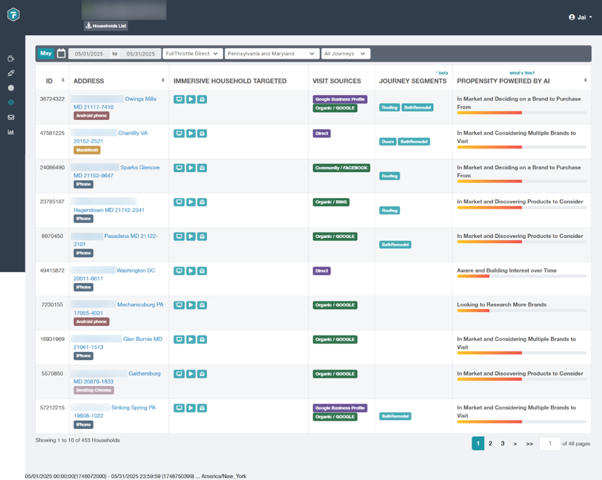Open the globe icon in left sidebar
This screenshot has height=480, width=602.
[x=11, y=88]
